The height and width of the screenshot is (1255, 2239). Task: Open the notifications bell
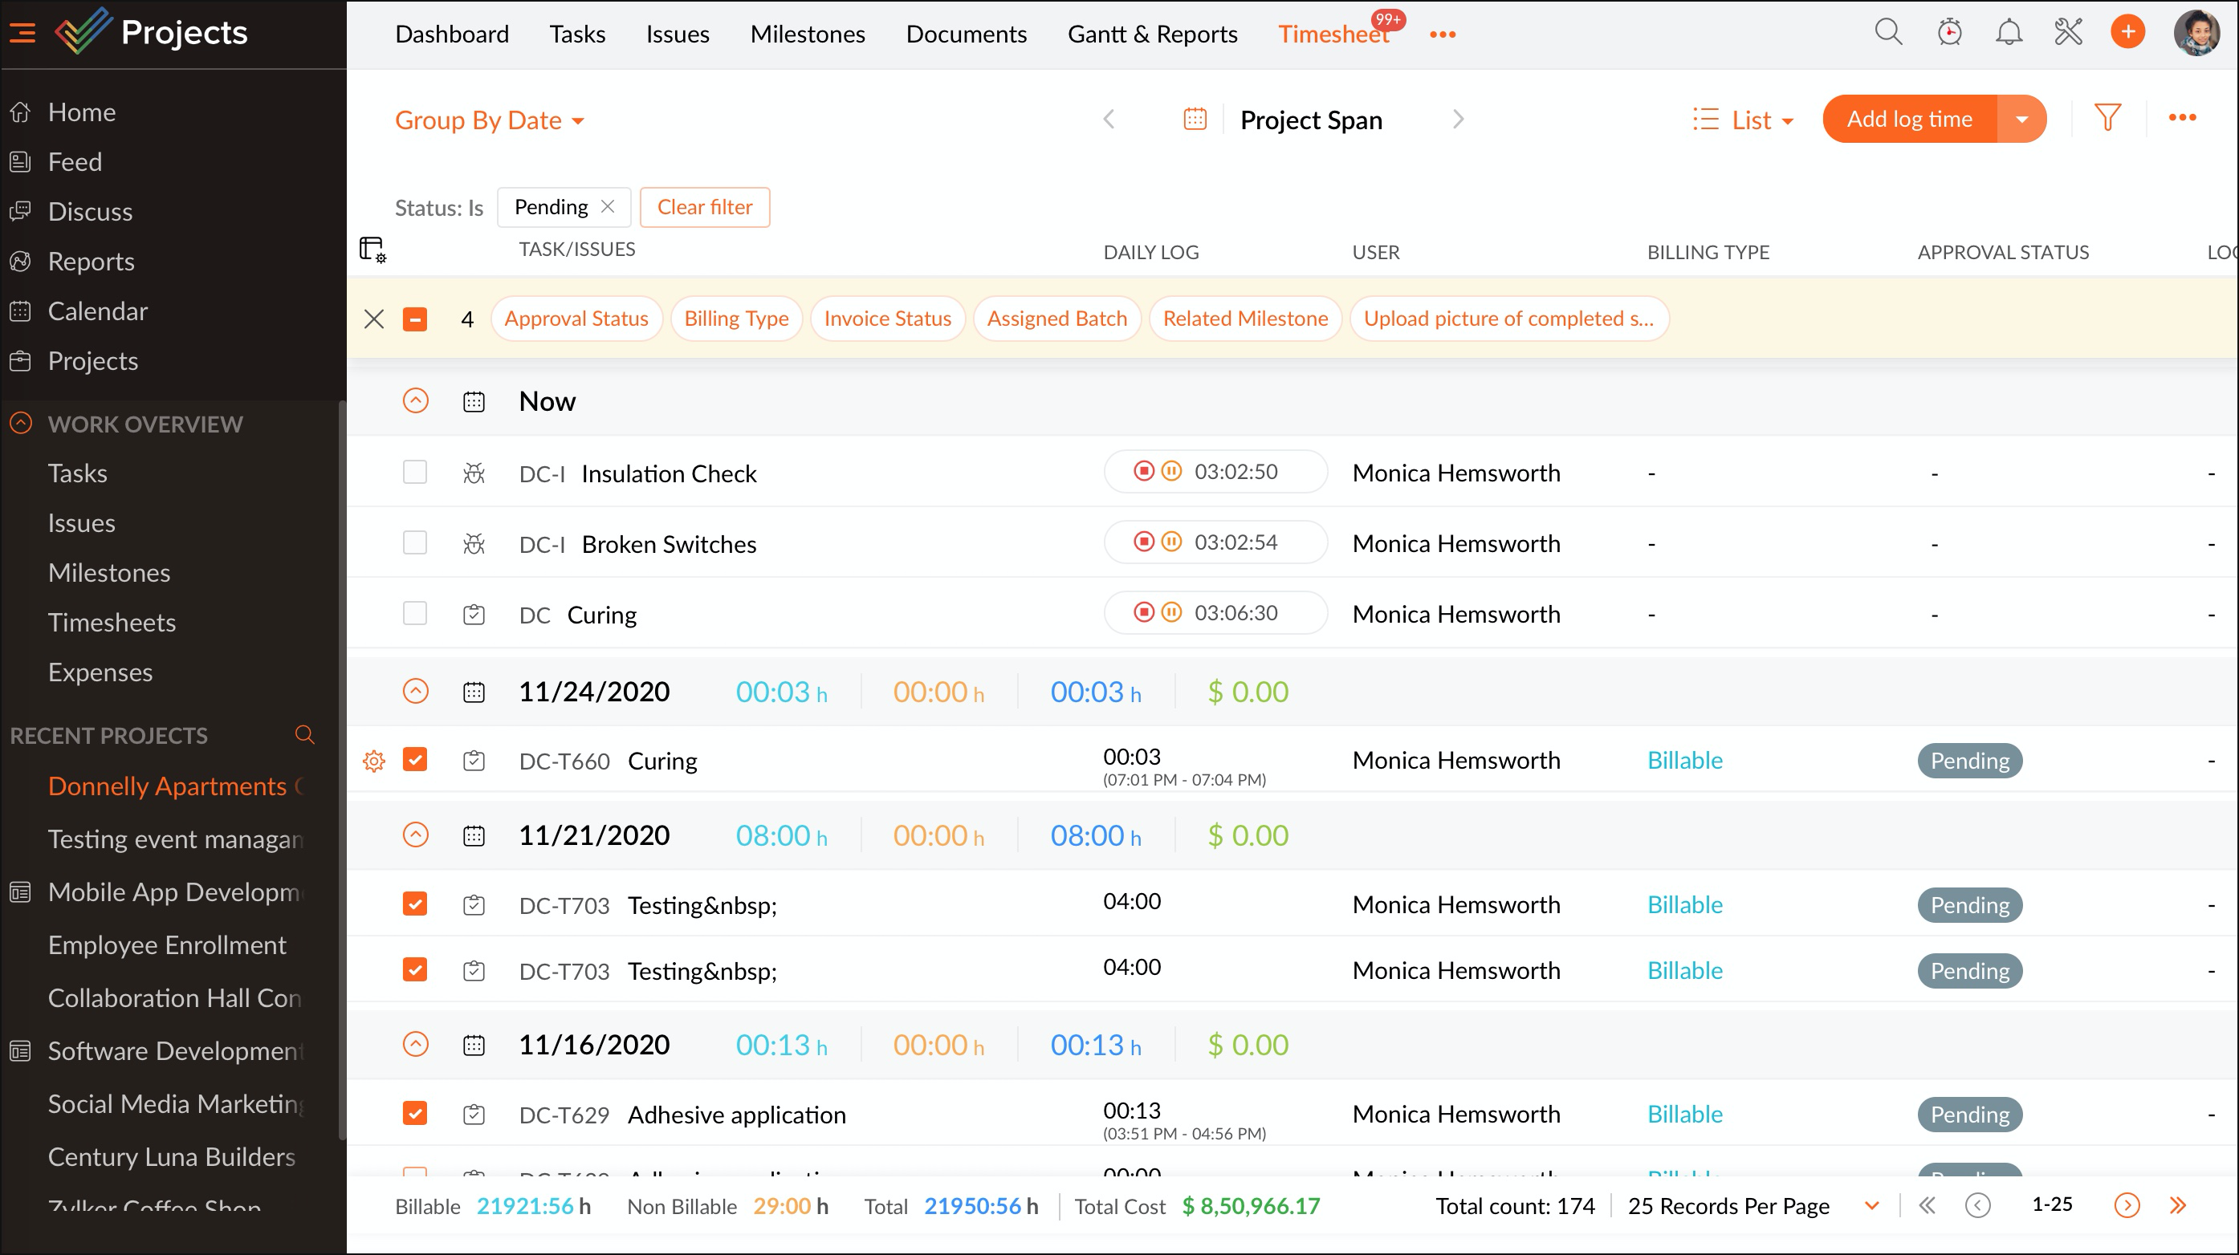click(2009, 33)
